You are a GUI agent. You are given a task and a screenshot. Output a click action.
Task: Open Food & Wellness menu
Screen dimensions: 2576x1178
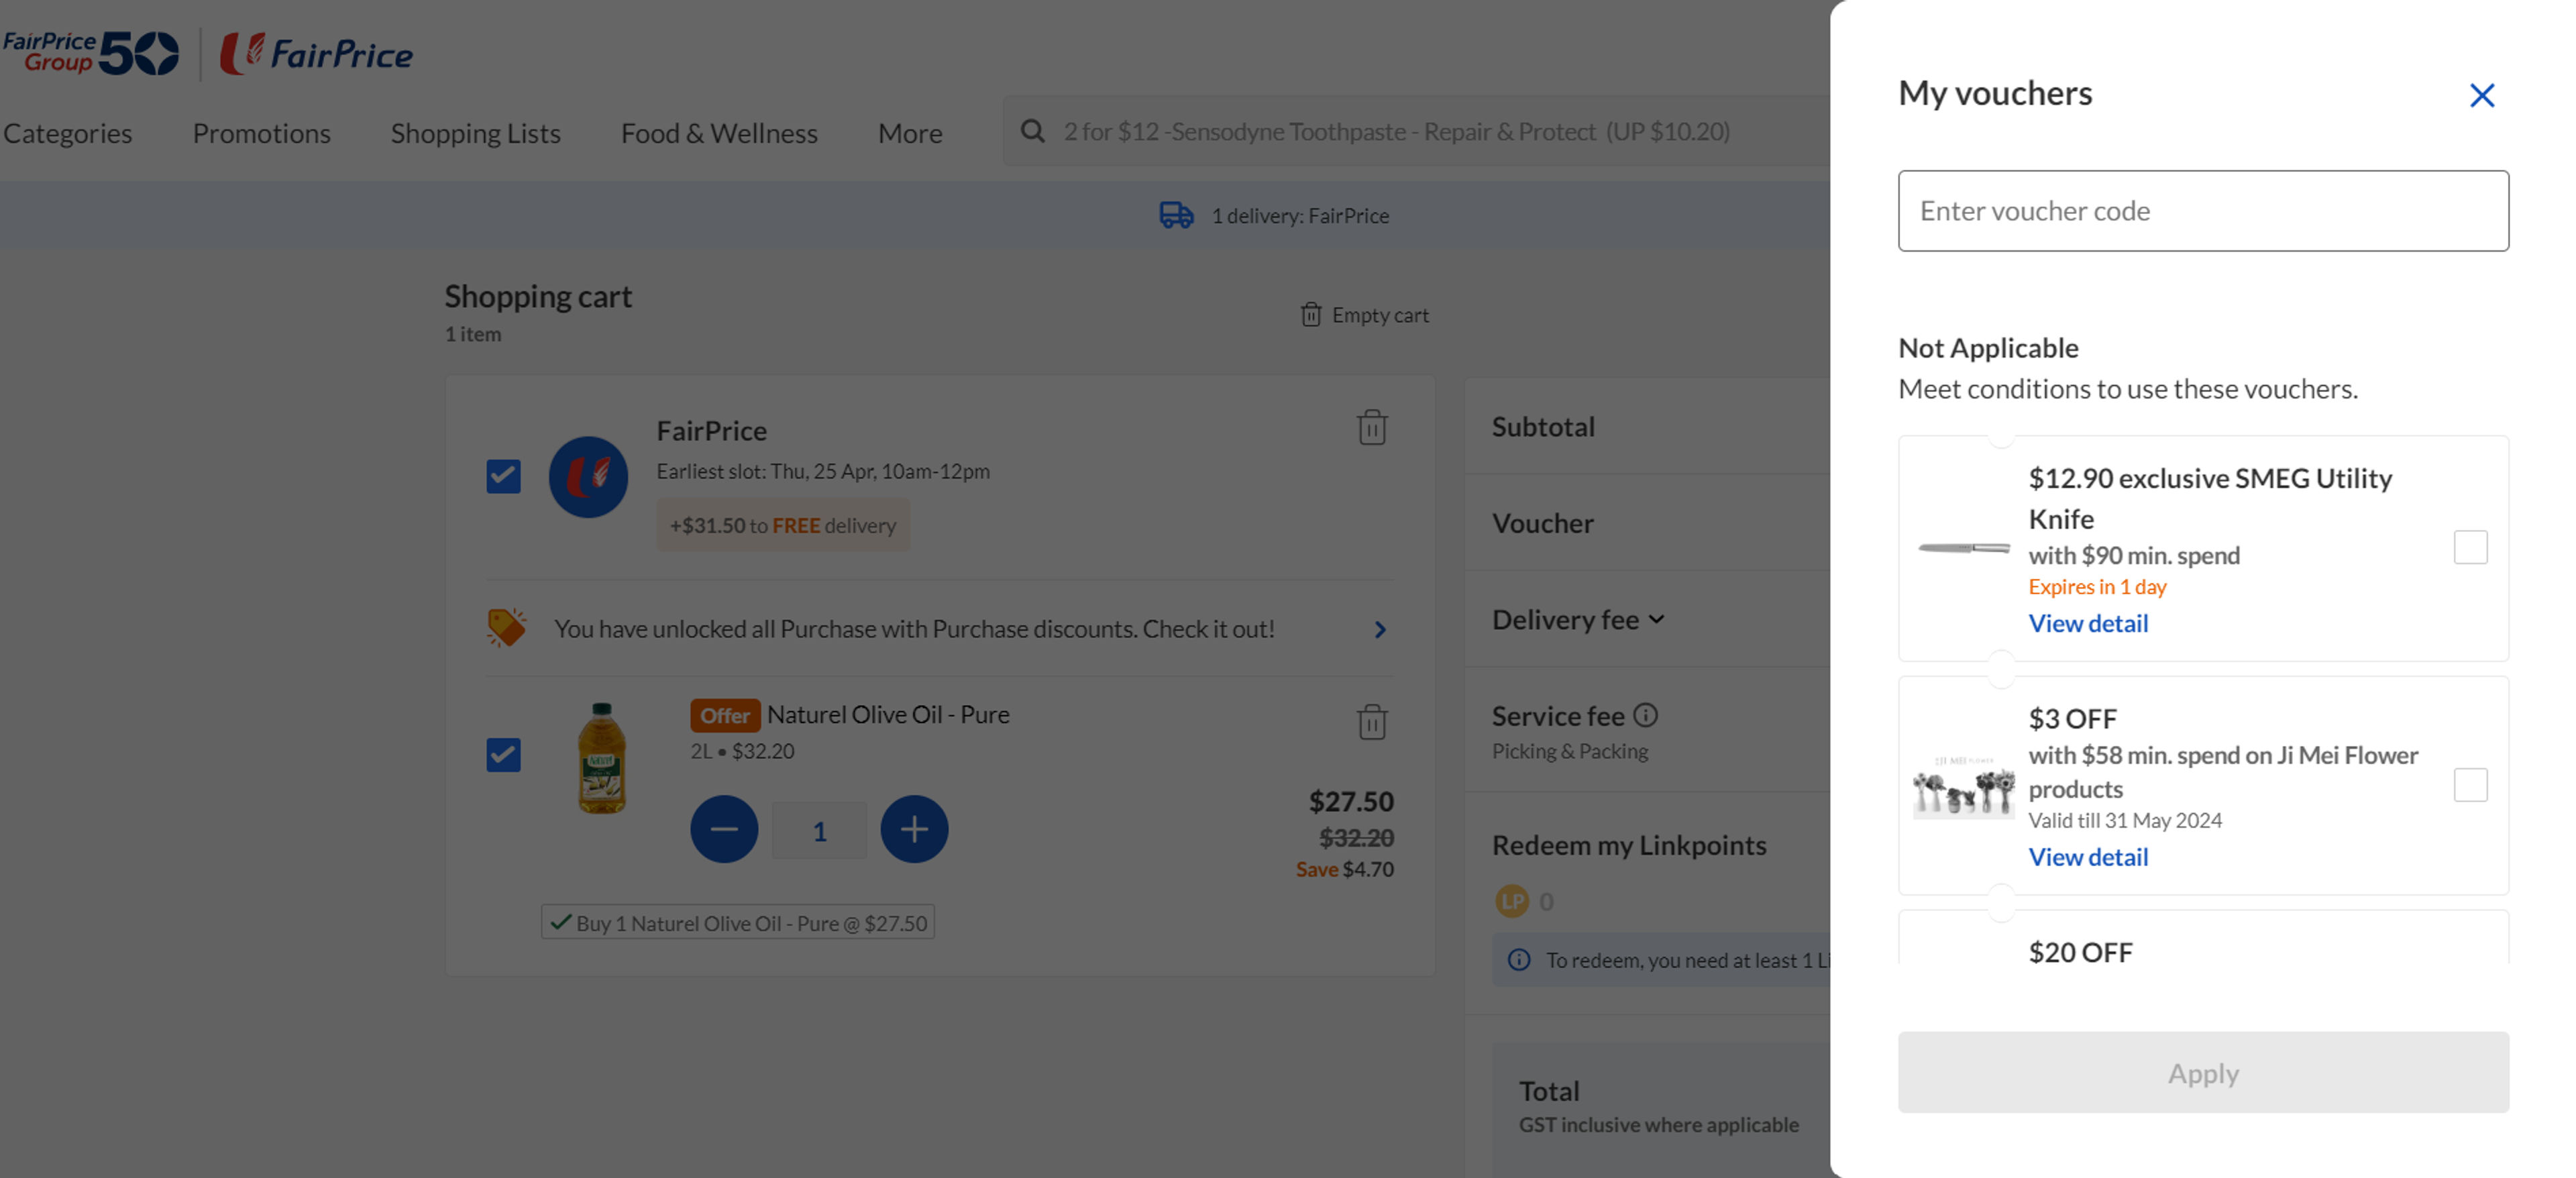click(x=719, y=133)
